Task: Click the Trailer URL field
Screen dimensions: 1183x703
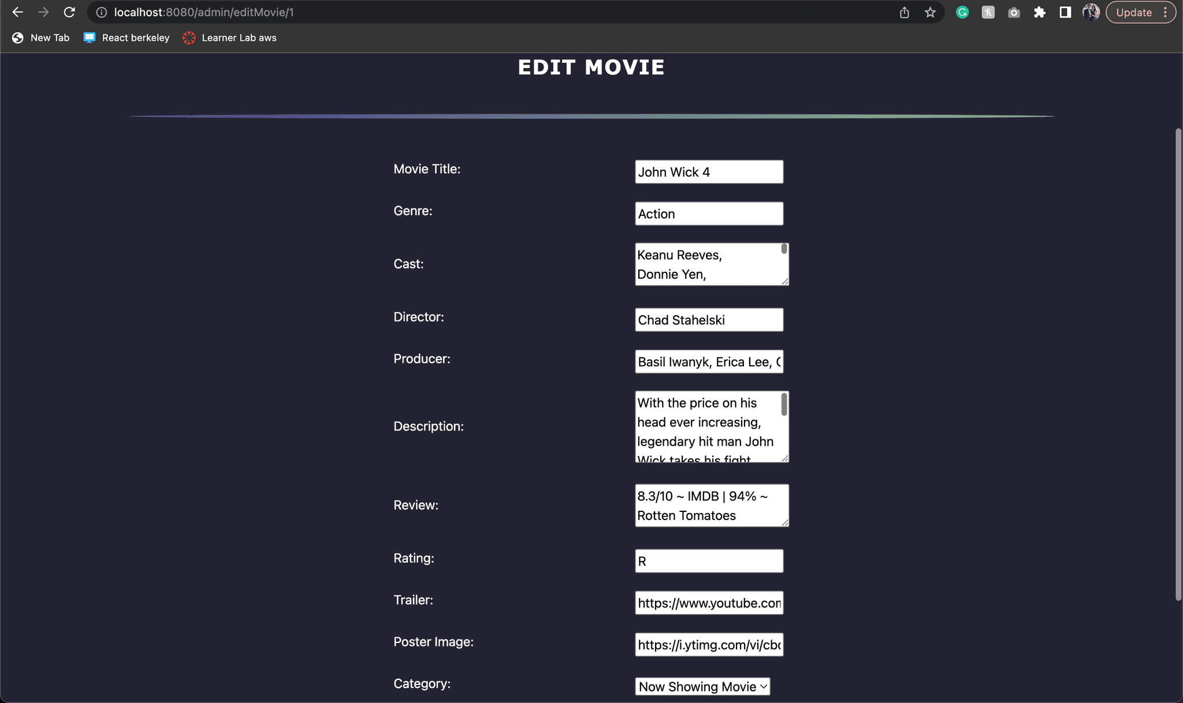Action: point(709,603)
